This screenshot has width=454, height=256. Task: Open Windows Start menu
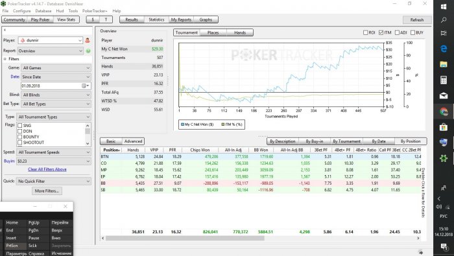click(x=443, y=6)
